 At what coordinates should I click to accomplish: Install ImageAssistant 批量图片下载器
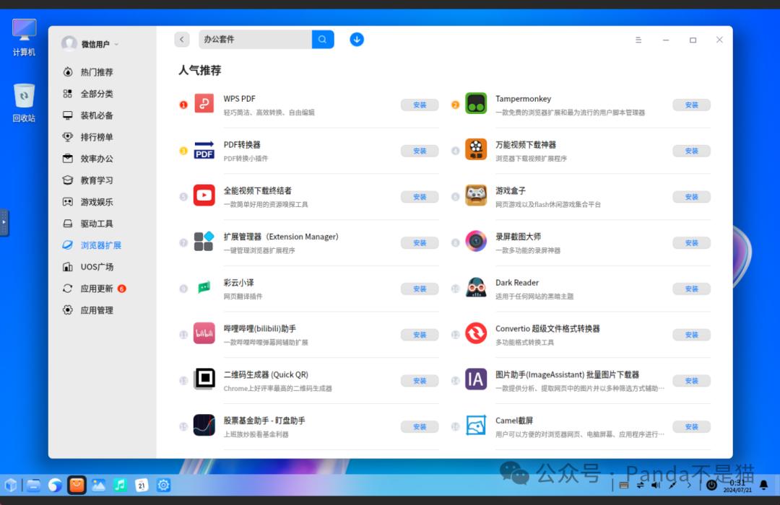(691, 381)
